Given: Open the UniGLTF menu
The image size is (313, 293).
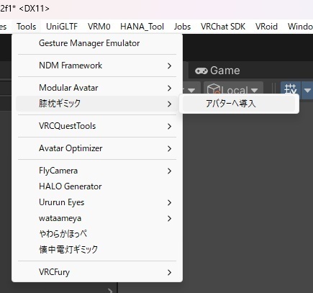Looking at the screenshot, I should tap(62, 27).
